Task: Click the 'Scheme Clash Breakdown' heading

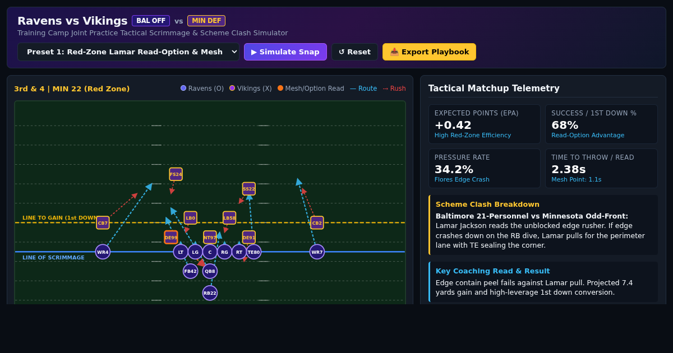Action: click(x=487, y=205)
